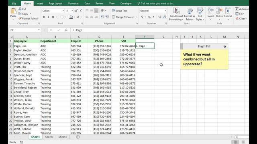Apply the accounting dollar format
Viewport: 257px width, 144px height.
tap(142, 17)
